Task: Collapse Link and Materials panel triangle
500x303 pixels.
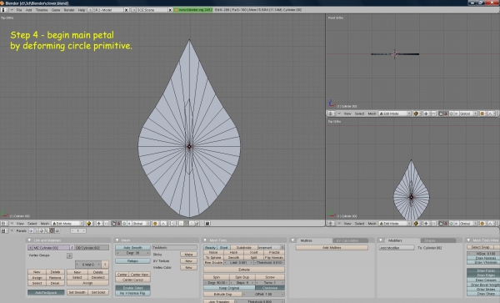Action: (29, 240)
